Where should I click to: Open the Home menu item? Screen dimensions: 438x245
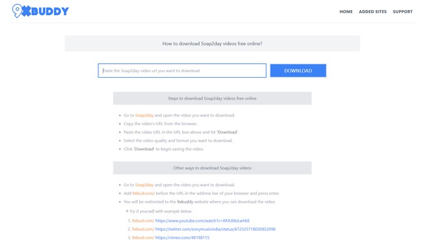click(346, 12)
